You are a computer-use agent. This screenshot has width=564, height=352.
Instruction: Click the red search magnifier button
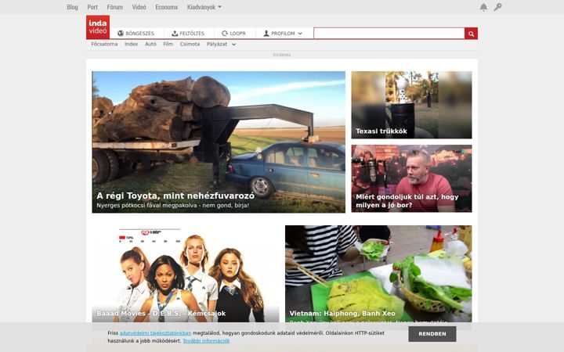[471, 34]
